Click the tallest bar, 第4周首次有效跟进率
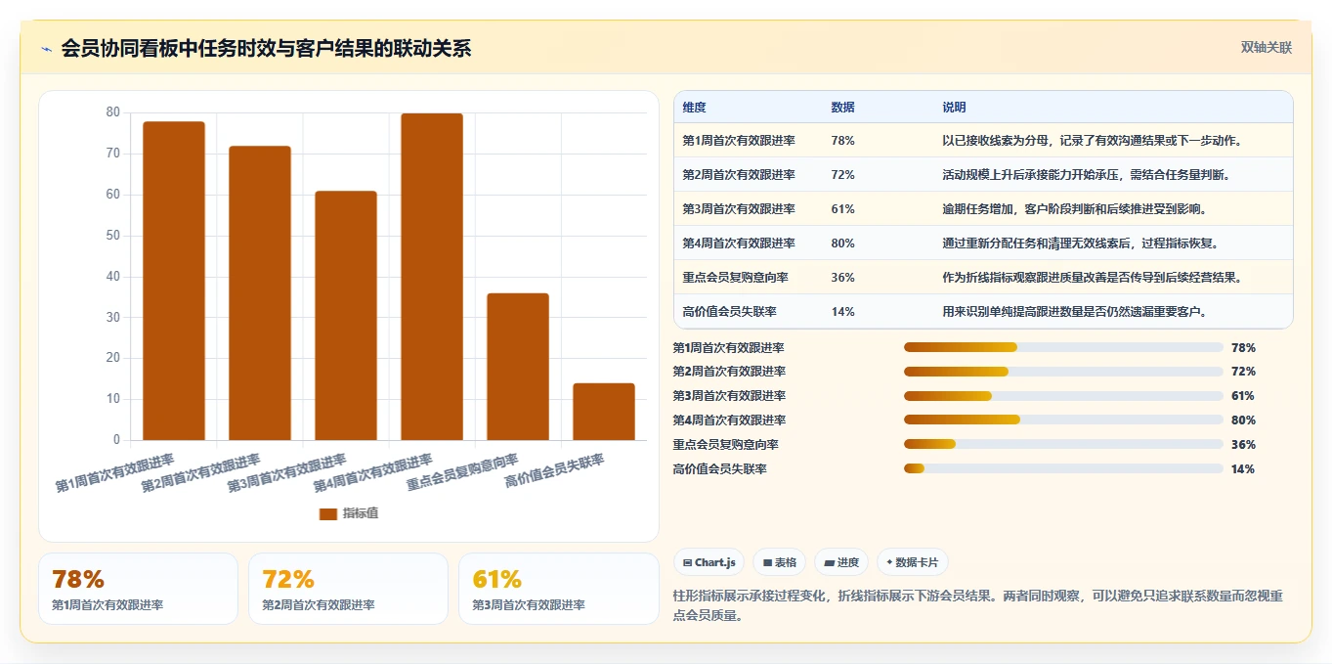This screenshot has width=1332, height=664. tap(432, 277)
